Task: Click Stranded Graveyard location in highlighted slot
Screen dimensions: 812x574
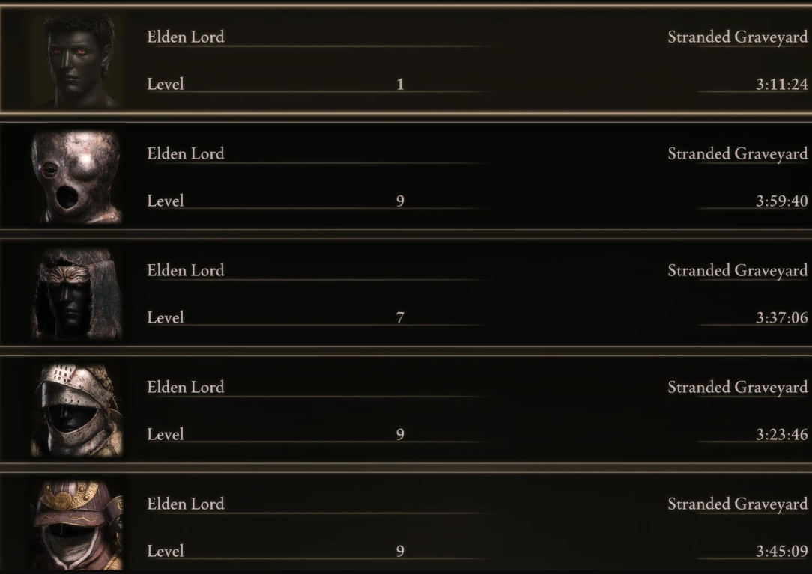Action: (x=737, y=37)
